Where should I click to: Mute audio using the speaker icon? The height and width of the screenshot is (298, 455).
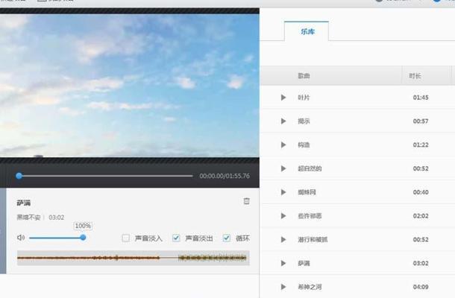(21, 238)
